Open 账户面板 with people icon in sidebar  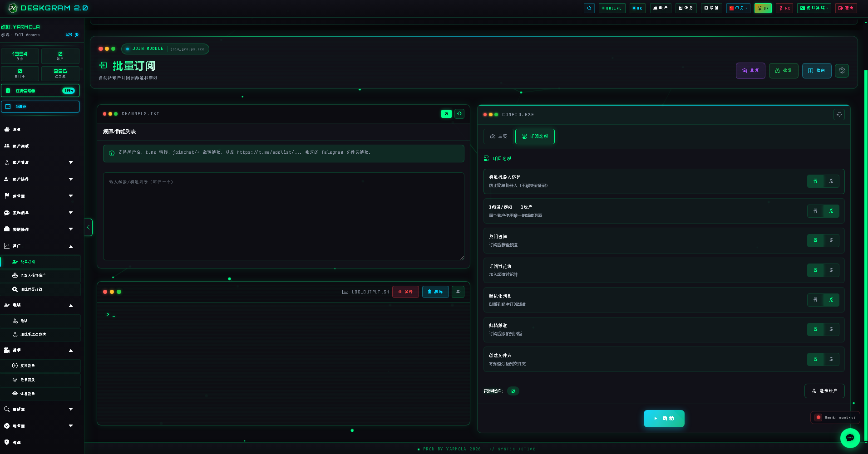40,146
